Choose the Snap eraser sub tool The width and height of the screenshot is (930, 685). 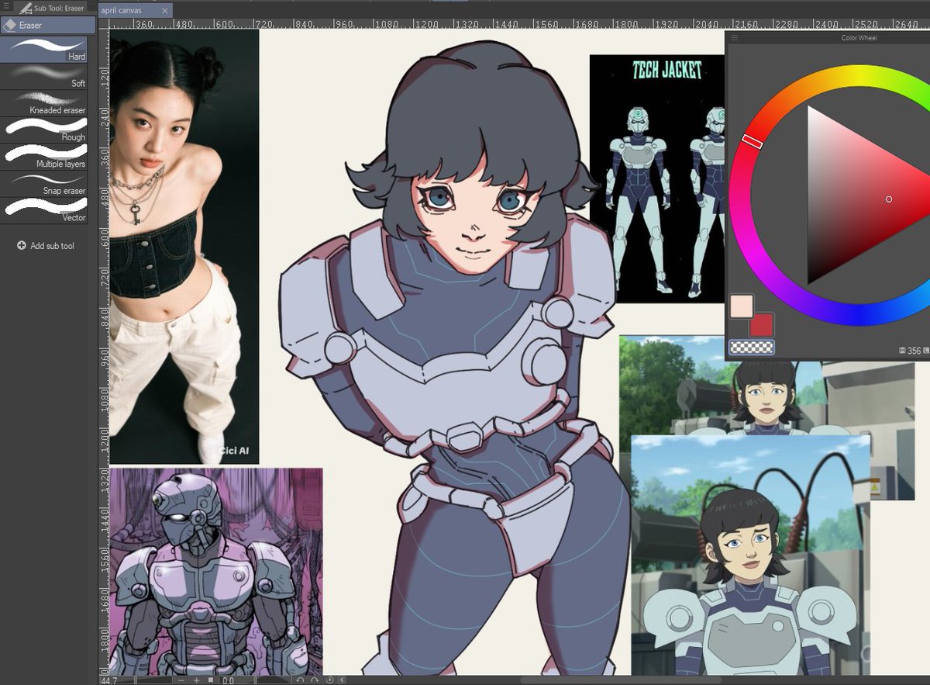point(43,183)
